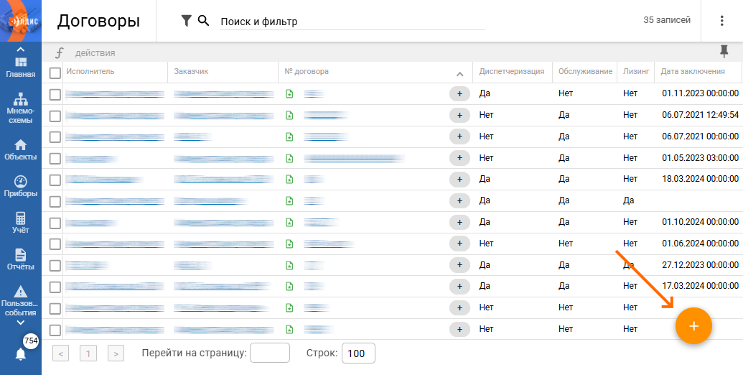Open document icon in row dated 18.03.2024
Screen dimensions: 743x375
click(289, 179)
